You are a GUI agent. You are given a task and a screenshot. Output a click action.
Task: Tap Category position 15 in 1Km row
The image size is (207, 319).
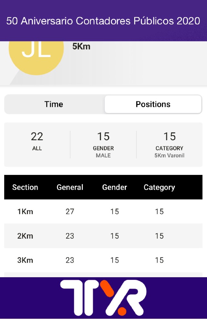159,211
